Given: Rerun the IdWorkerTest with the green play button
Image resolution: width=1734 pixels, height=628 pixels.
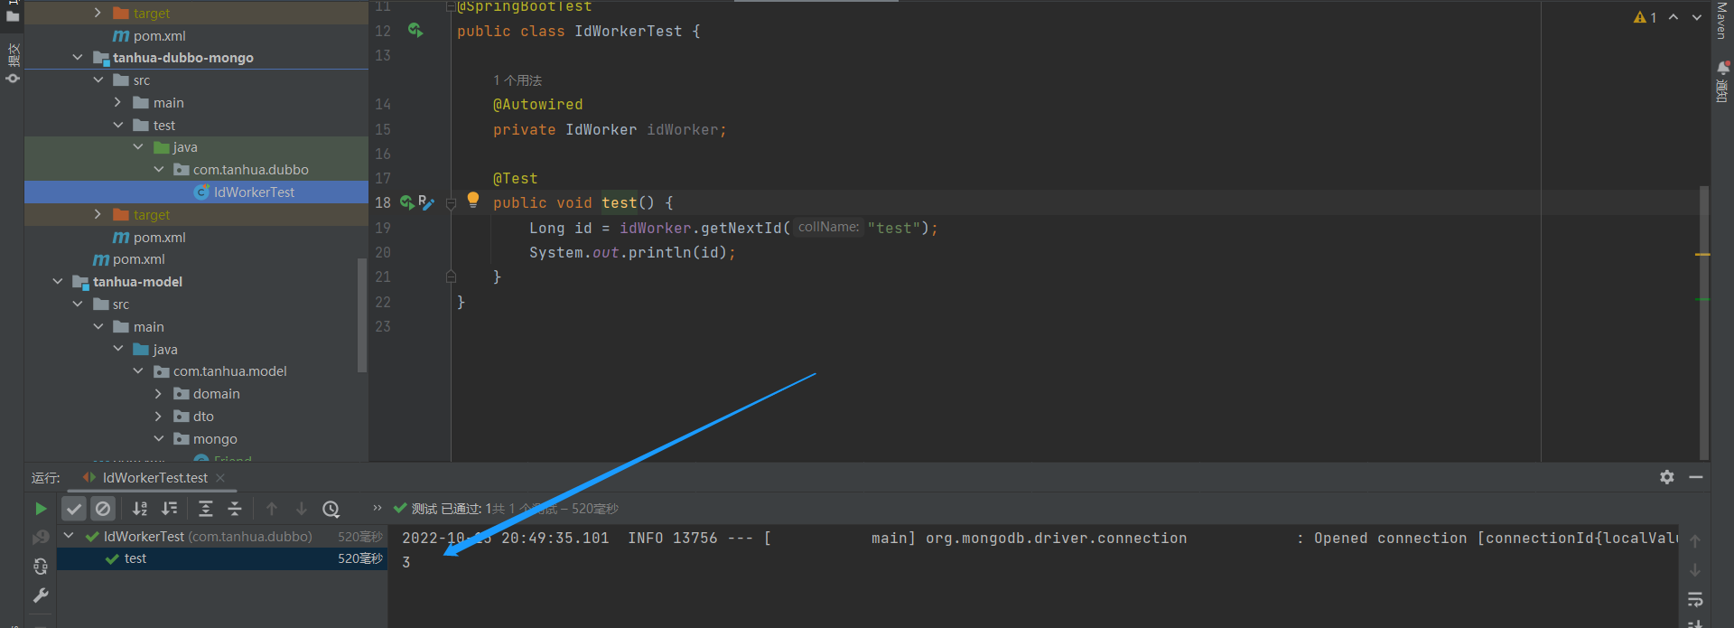Looking at the screenshot, I should coord(41,509).
